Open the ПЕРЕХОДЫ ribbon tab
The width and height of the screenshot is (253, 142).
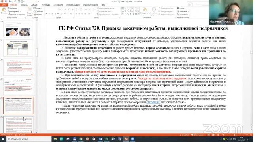(x=46, y=5)
